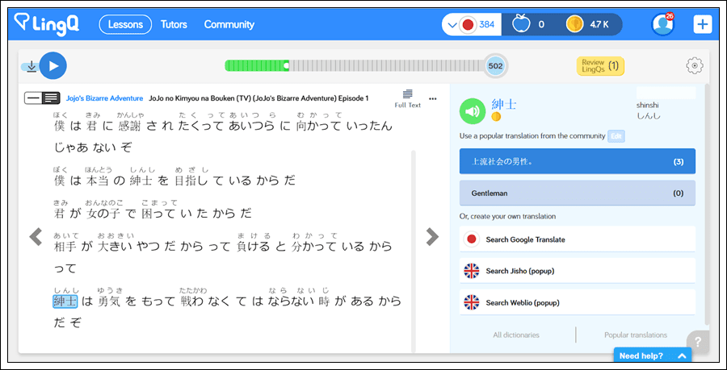Go to the next page arrow
Screen dimensions: 727x370
pos(432,236)
